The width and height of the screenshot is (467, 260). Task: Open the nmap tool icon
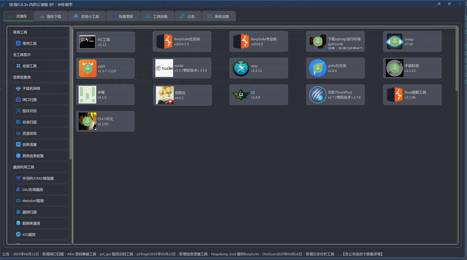394,41
